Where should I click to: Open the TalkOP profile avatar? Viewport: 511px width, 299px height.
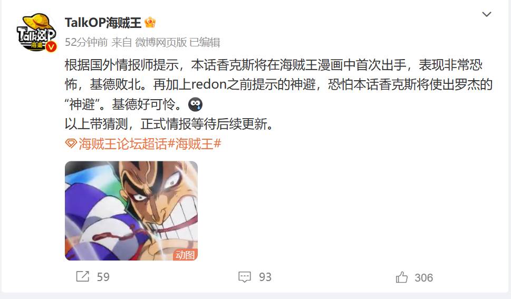pyautogui.click(x=36, y=32)
